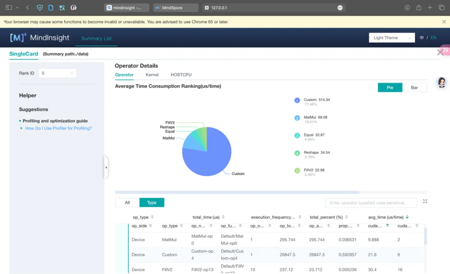Open Safari downloads icon
Image resolution: width=450 pixels, height=274 pixels.
pos(407,8)
